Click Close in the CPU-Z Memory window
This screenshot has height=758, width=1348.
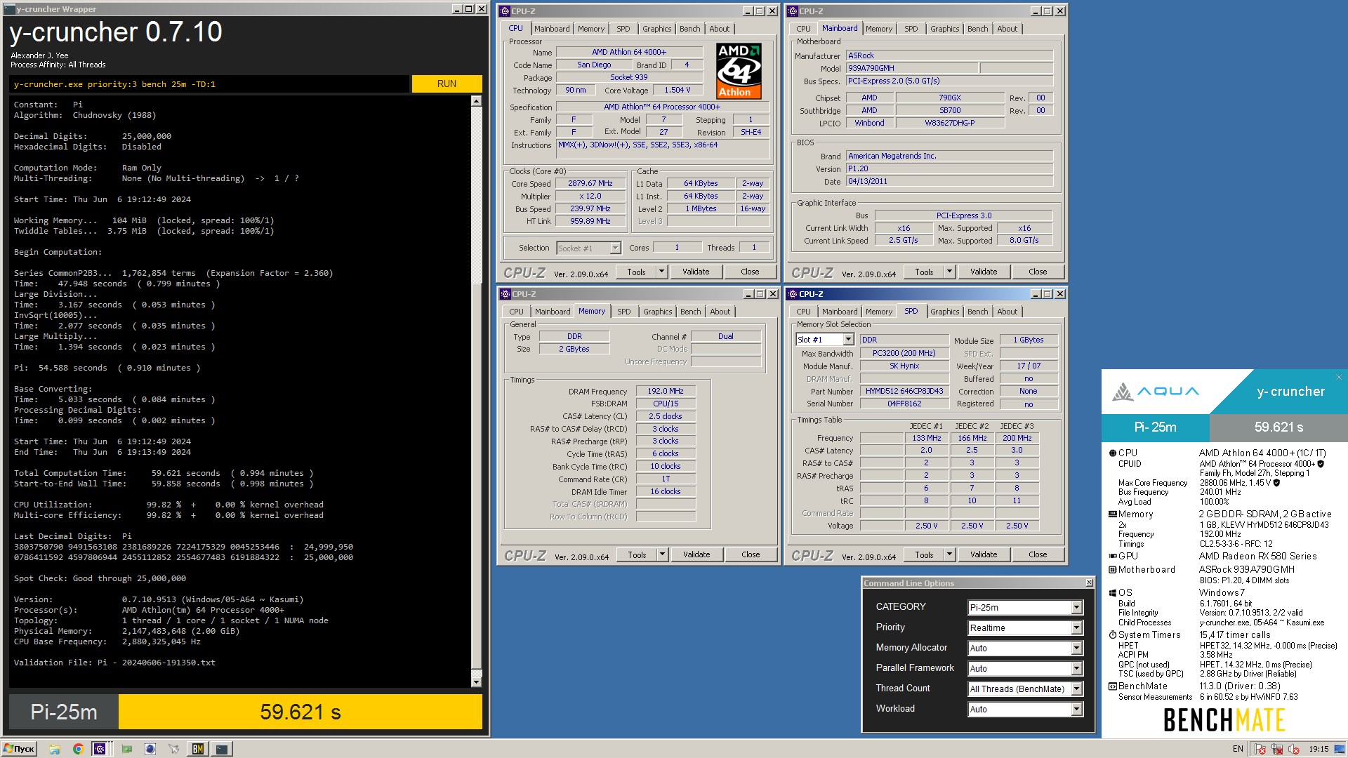pyautogui.click(x=751, y=554)
